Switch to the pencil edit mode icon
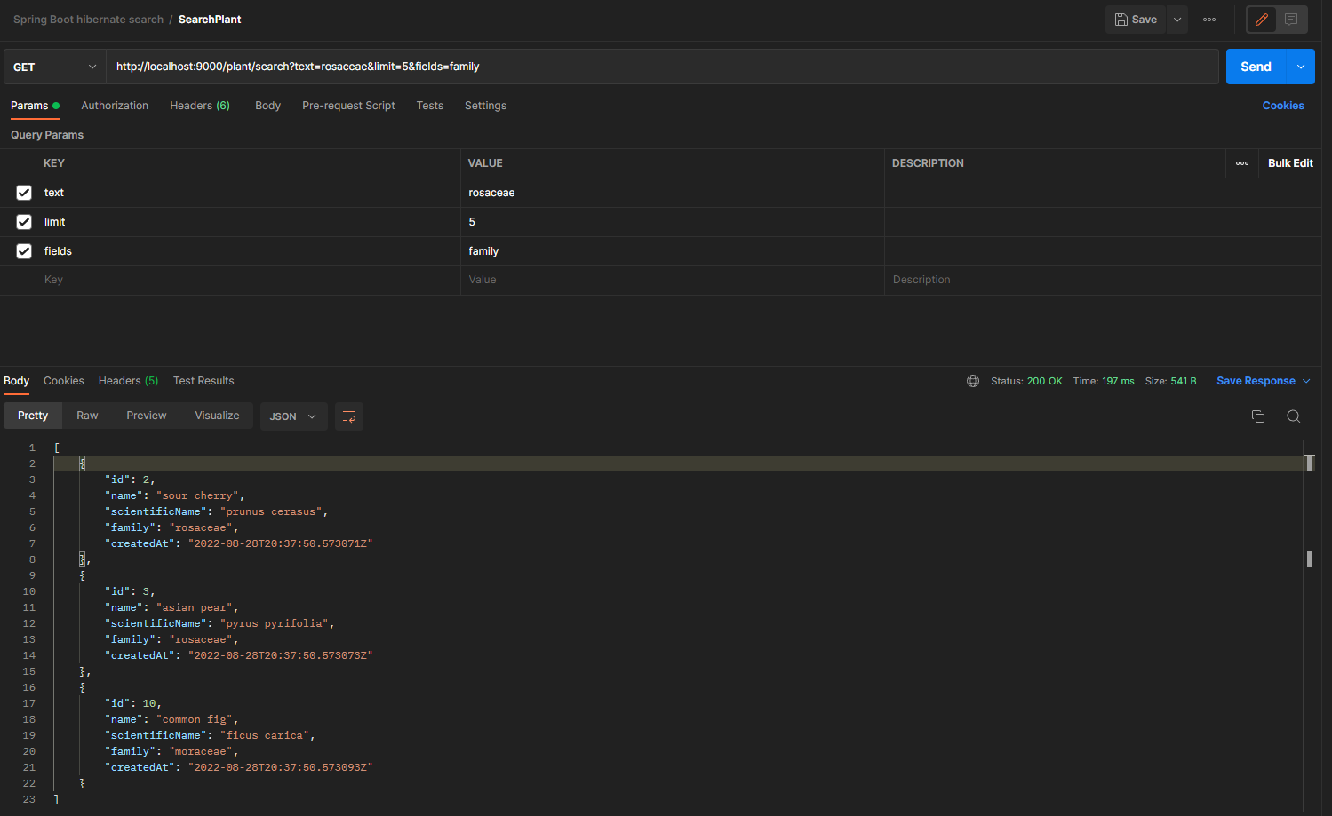The width and height of the screenshot is (1332, 816). pyautogui.click(x=1262, y=20)
